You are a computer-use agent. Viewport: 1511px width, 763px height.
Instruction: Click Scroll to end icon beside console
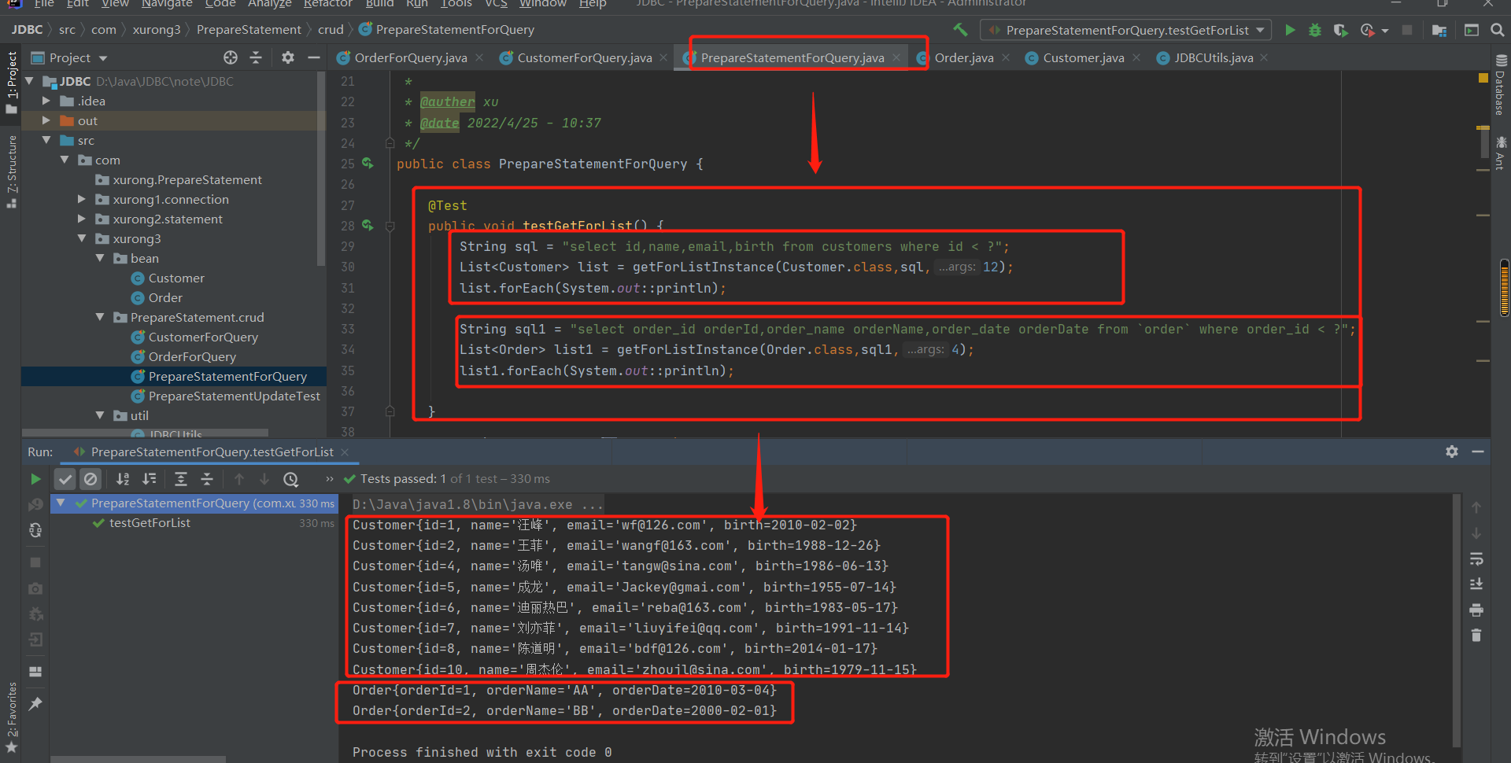point(1476,584)
